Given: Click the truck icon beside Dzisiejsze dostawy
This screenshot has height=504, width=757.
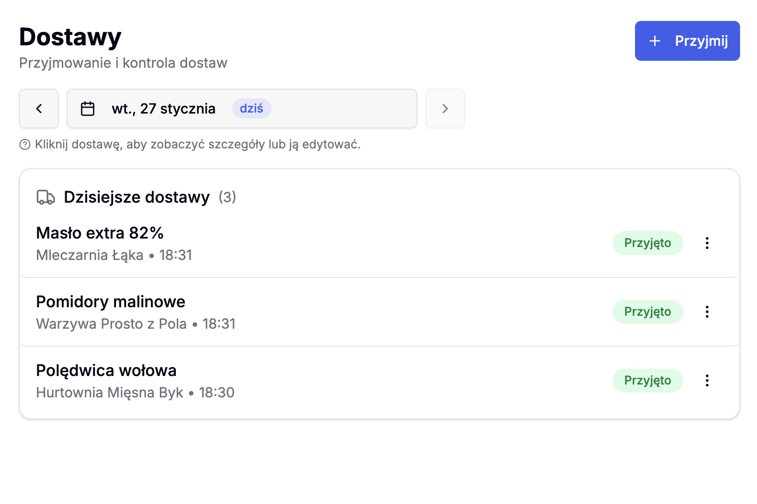Looking at the screenshot, I should click(46, 197).
